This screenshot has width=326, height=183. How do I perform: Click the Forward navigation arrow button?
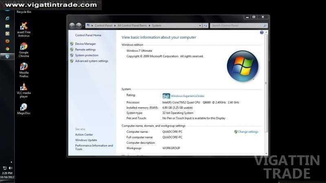pyautogui.click(x=79, y=26)
